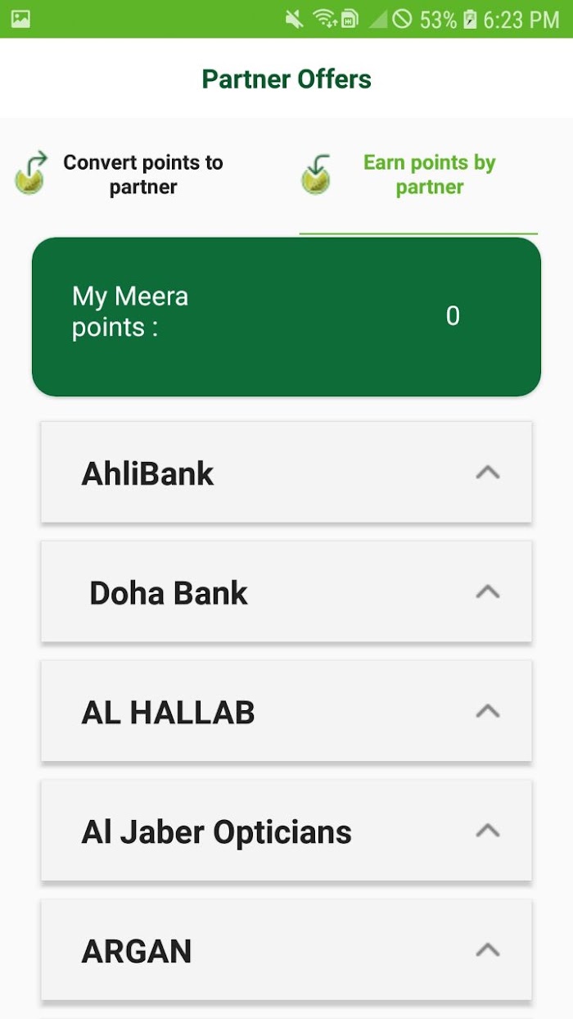
Task: Tap the Earn points coconut icon
Action: pos(316,174)
